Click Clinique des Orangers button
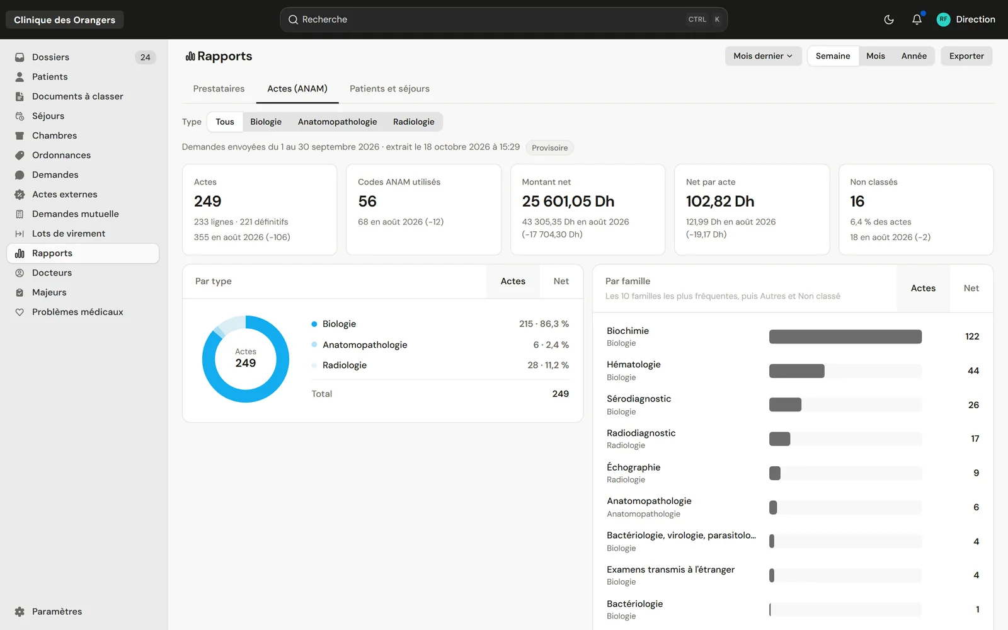Image resolution: width=1008 pixels, height=630 pixels. pos(65,20)
